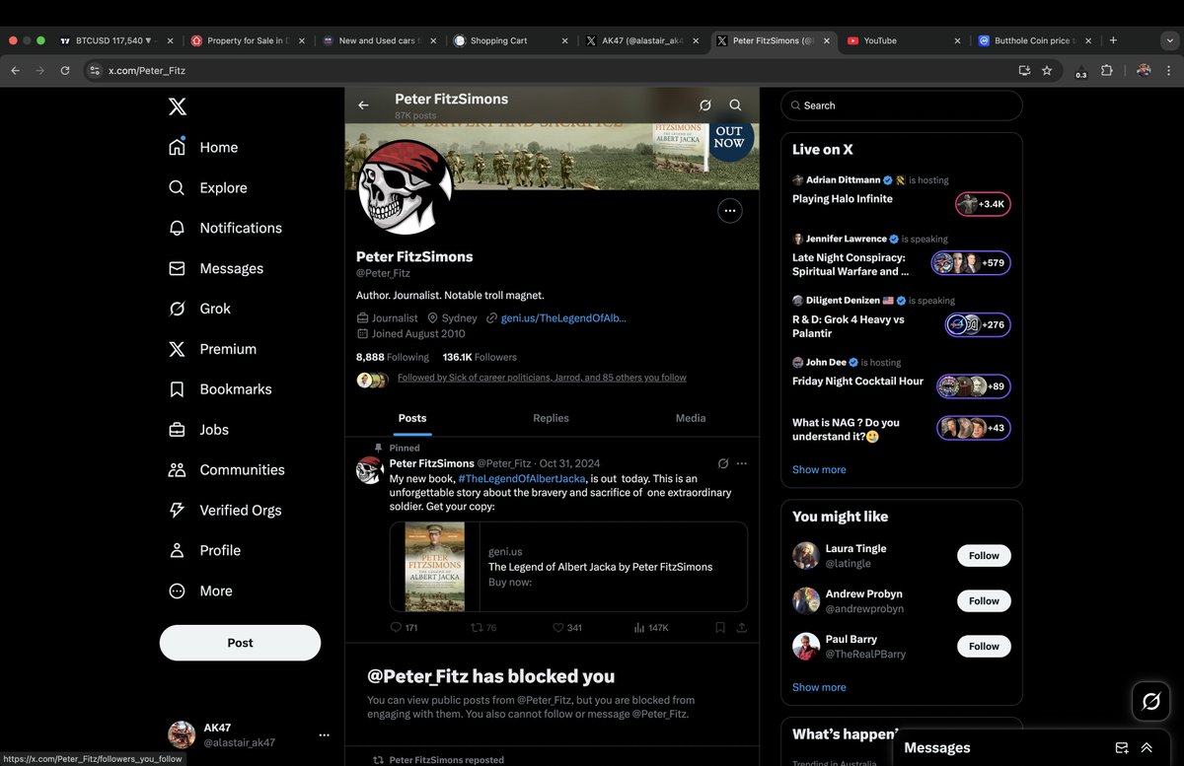The width and height of the screenshot is (1184, 766).
Task: Follow Laura Tingle
Action: pyautogui.click(x=984, y=556)
